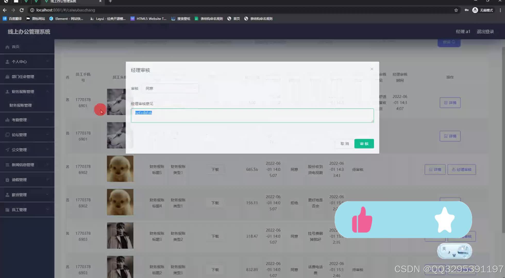Screen dimensions: 505x278
Task: Click the 取消 button in dialog
Action: pos(344,144)
